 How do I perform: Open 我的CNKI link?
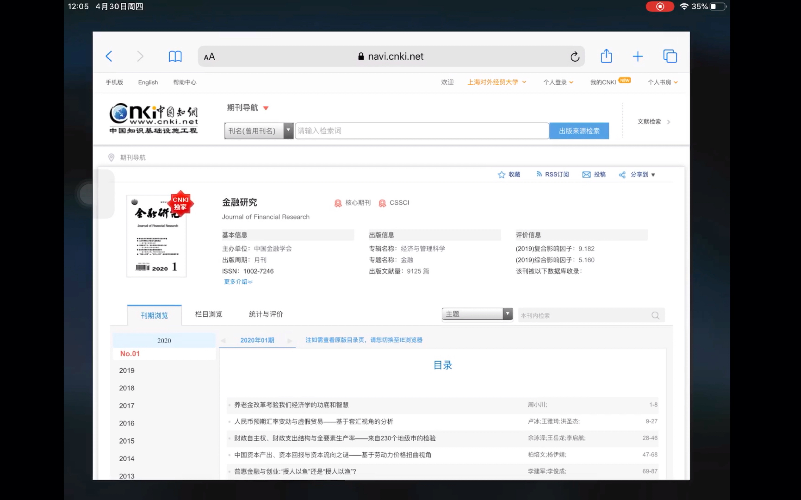pos(603,82)
